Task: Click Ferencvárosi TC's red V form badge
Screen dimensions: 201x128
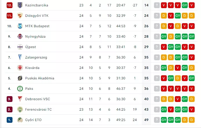Action: (171, 109)
